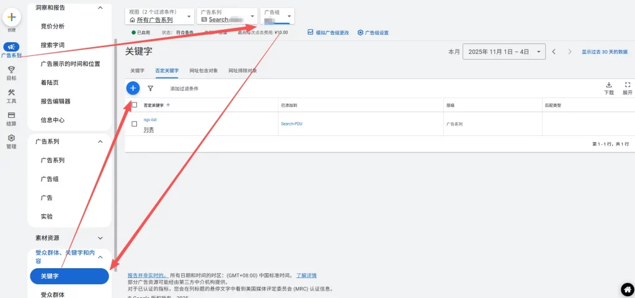The image size is (635, 298).
Task: Switch to the 网址排除对象 tab
Action: tap(242, 71)
